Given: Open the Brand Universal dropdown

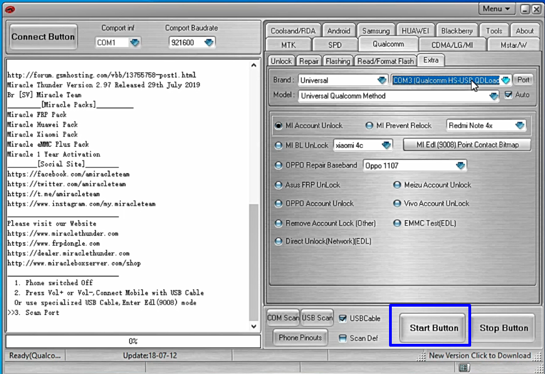Looking at the screenshot, I should pos(381,80).
